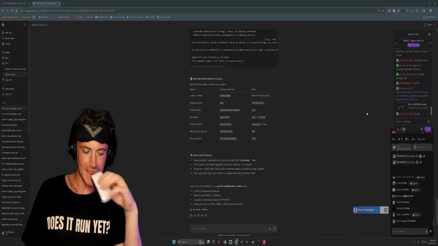Open Power supply deployment guide chat

coord(14,158)
